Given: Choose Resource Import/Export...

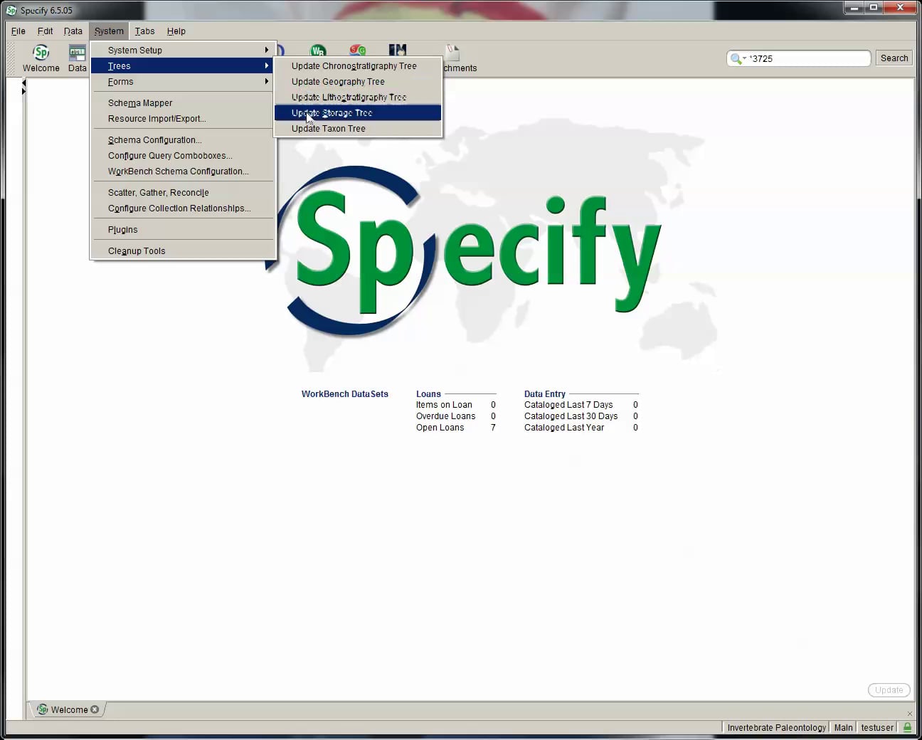Looking at the screenshot, I should click(x=183, y=118).
